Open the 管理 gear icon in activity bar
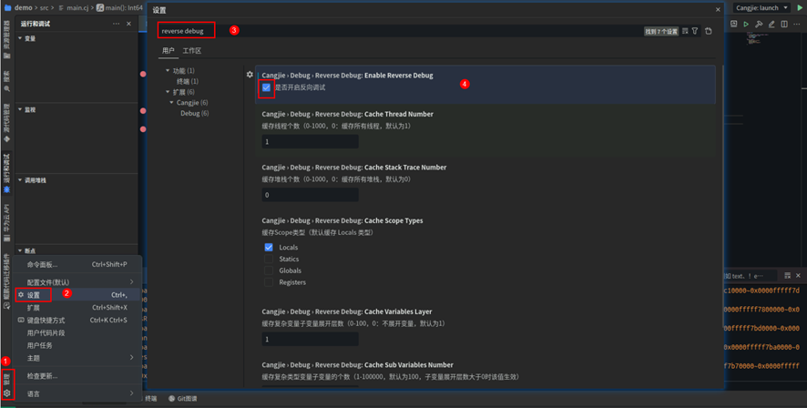 pos(6,393)
